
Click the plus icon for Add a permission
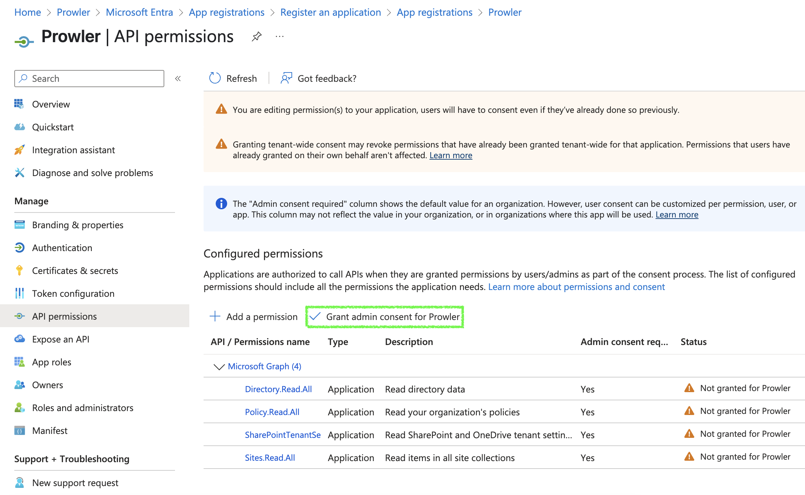215,316
